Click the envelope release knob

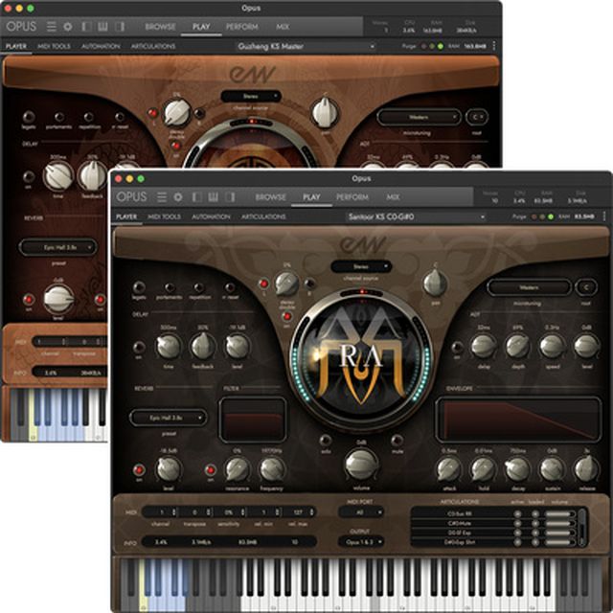(586, 468)
